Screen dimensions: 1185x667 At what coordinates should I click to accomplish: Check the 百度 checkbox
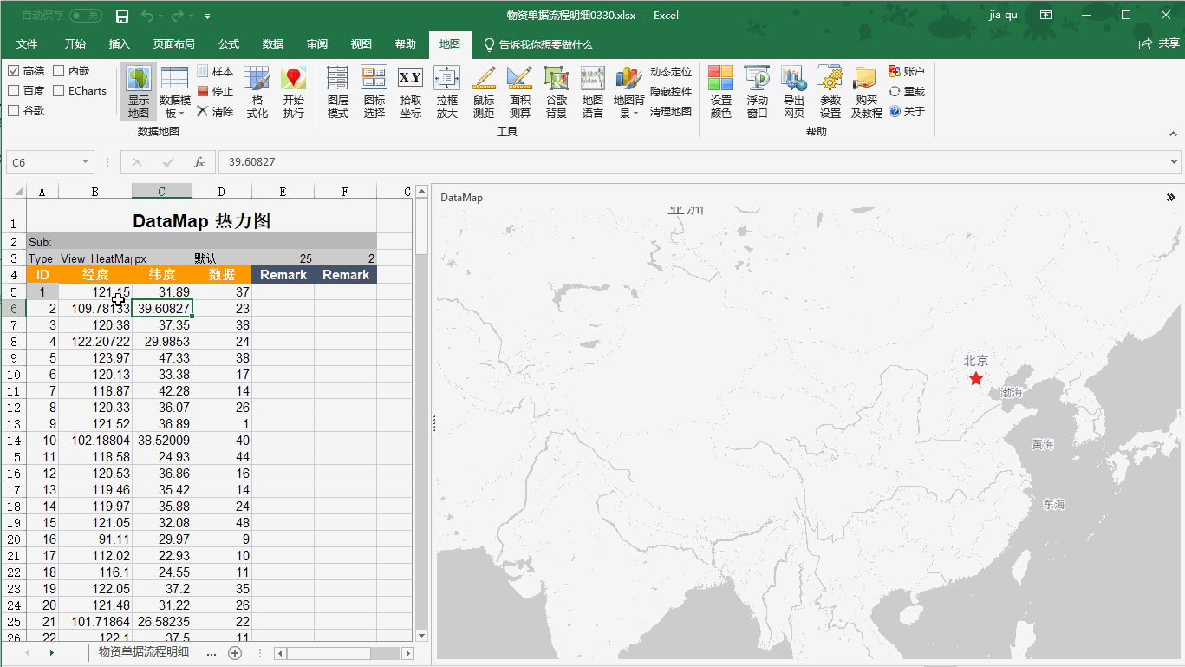(13, 90)
